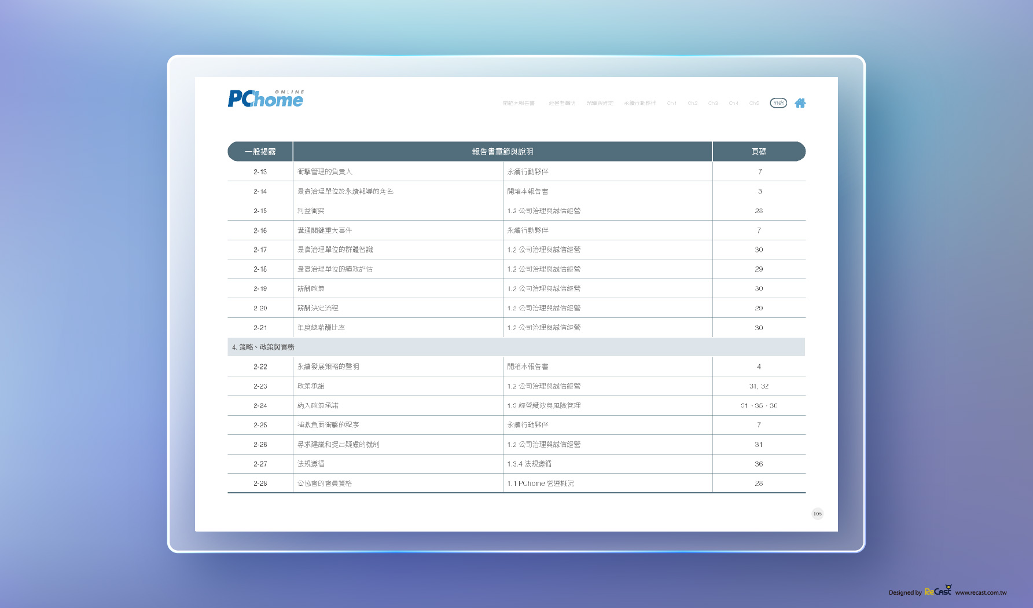Click disclosure number 2-28
The image size is (1033, 608).
click(x=260, y=484)
